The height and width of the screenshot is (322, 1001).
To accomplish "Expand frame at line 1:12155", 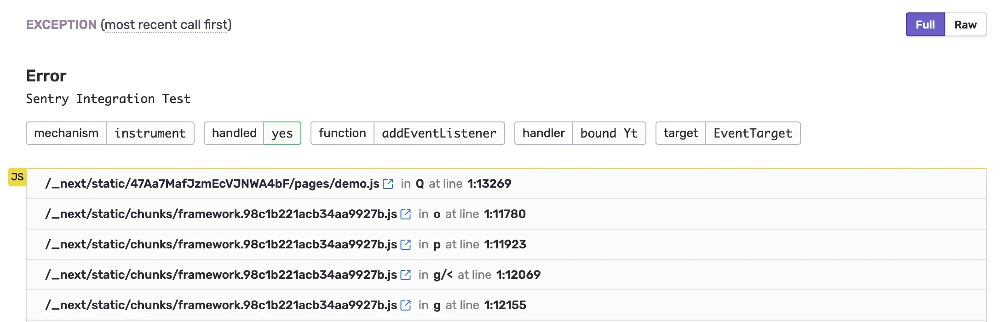I will 690,305.
